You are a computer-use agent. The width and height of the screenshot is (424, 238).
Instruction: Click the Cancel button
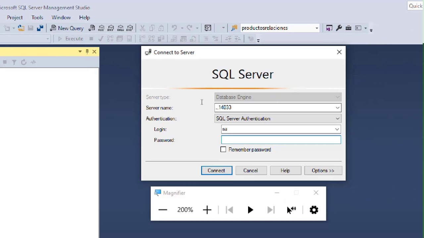(250, 171)
